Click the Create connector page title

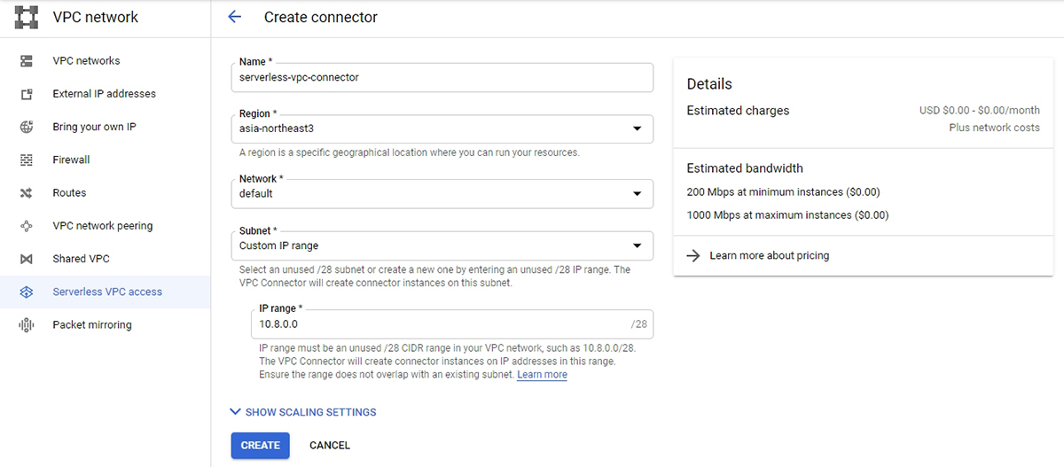coord(321,17)
